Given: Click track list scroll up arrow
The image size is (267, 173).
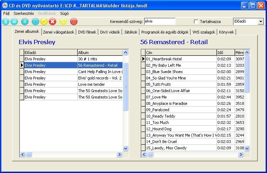Looking at the screenshot, I should 247,53.
